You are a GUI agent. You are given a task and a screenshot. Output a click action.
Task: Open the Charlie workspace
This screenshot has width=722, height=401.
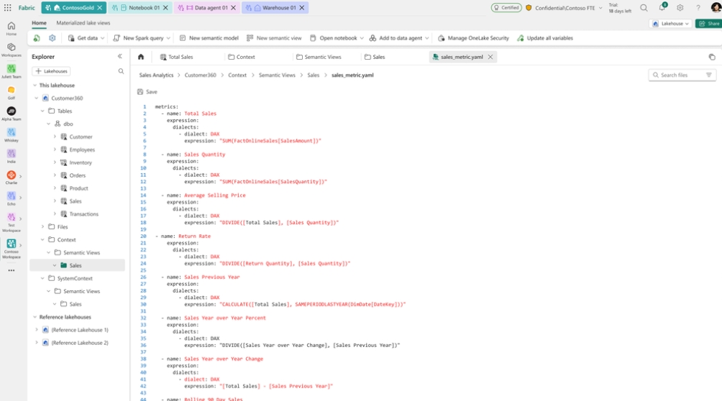11,178
